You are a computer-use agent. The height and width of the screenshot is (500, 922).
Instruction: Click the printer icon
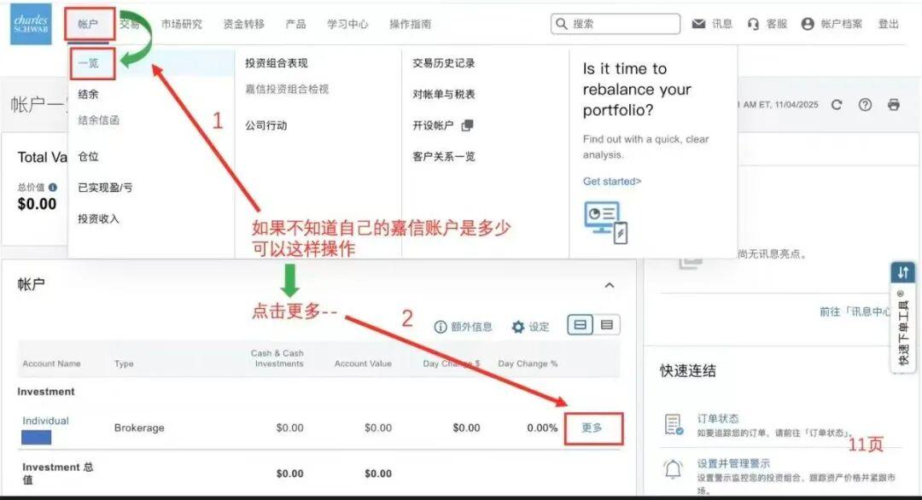pos(894,105)
